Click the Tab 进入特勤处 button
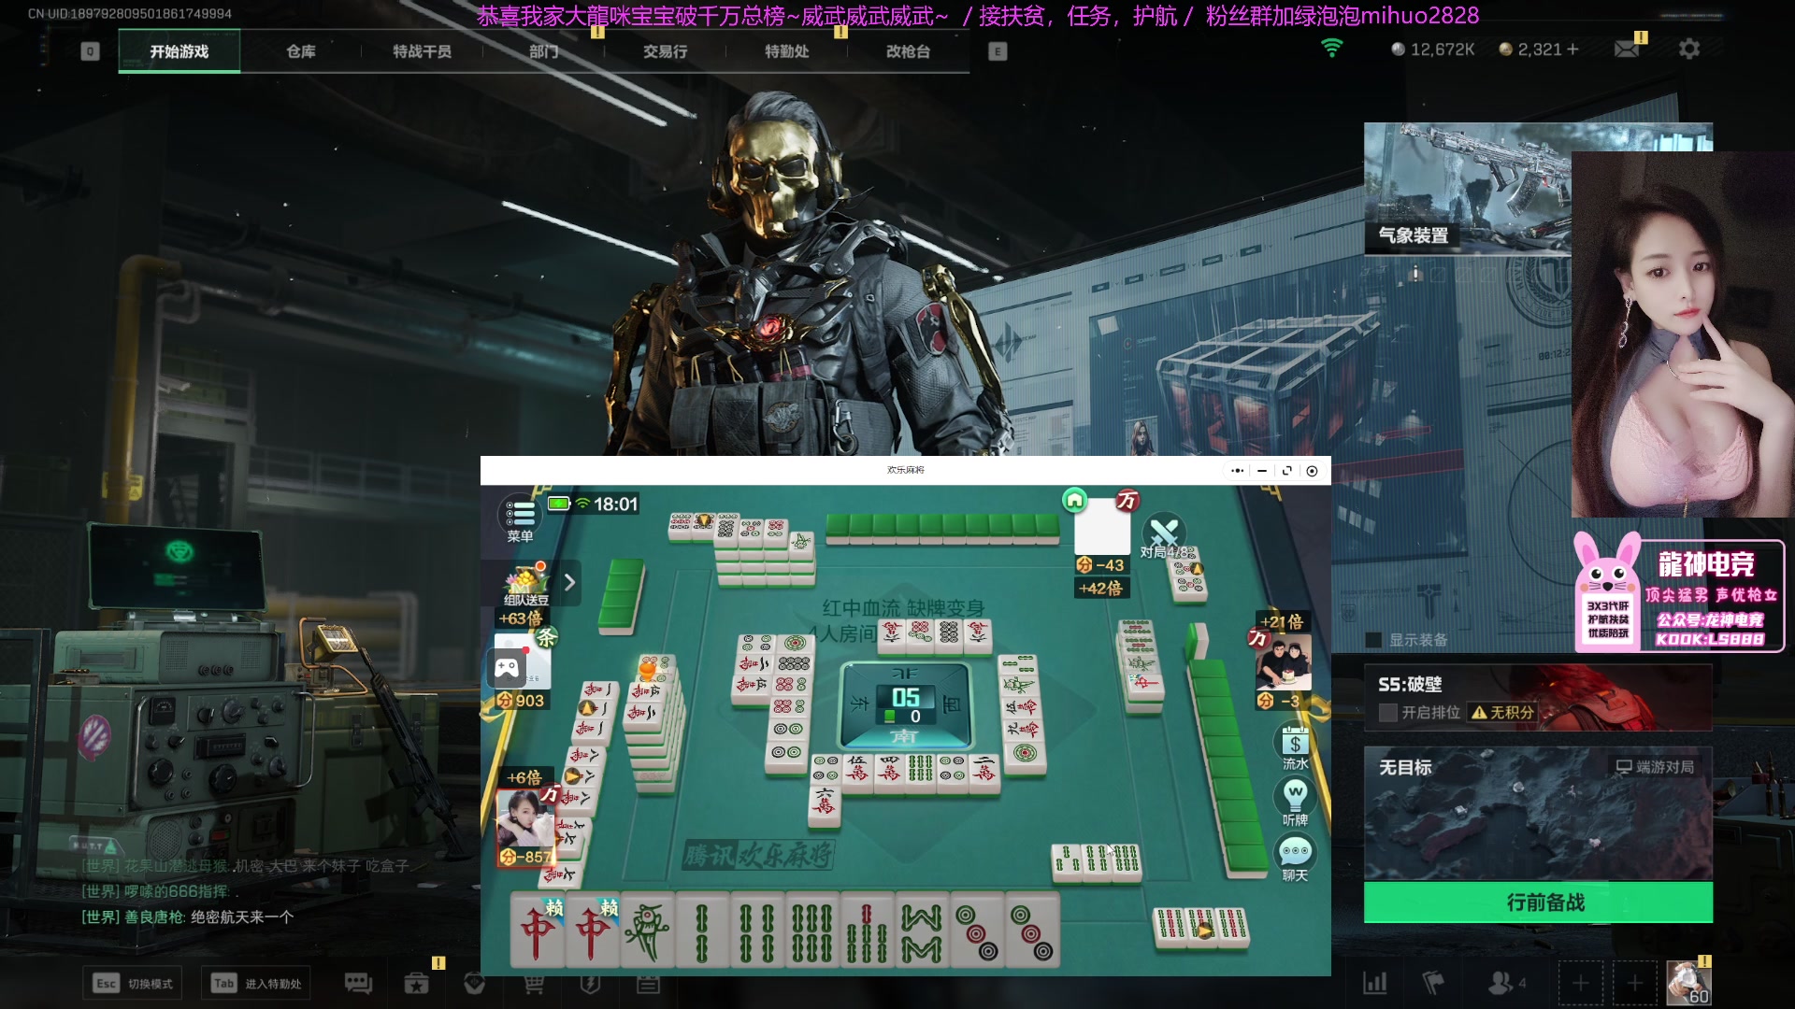This screenshot has height=1009, width=1795. 256,983
